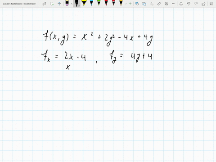Screen dimensions: 216x162
Task: Select the green pen
Action: [x=99, y=3]
